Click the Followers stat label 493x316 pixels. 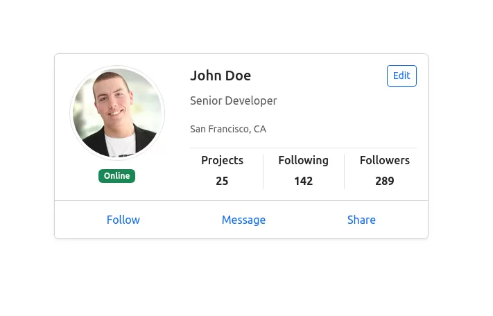coord(384,160)
